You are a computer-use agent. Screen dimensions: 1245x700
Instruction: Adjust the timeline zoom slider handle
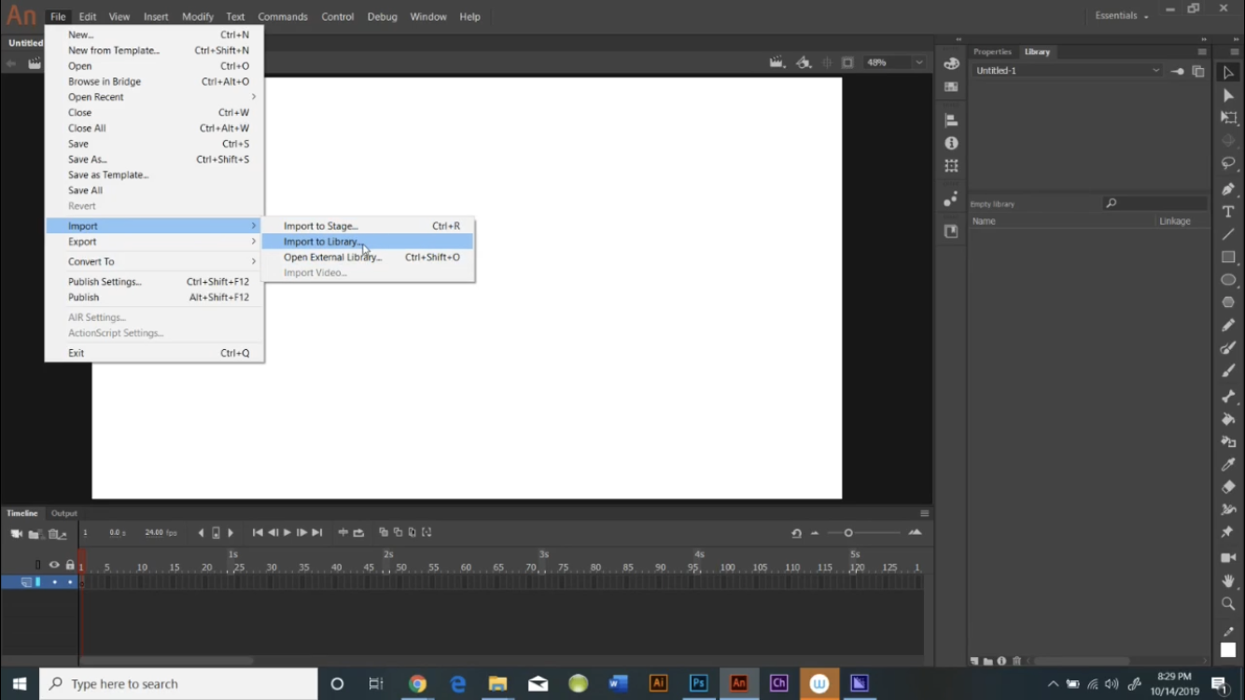pos(848,533)
